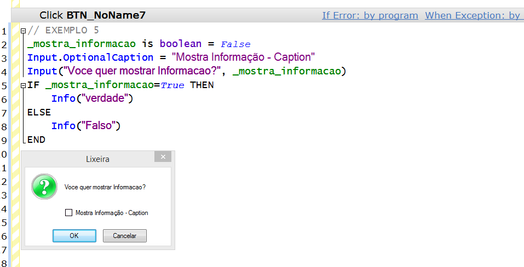Click the Info("Falso") code line
Viewport: 524px width, 267px height.
click(x=85, y=126)
